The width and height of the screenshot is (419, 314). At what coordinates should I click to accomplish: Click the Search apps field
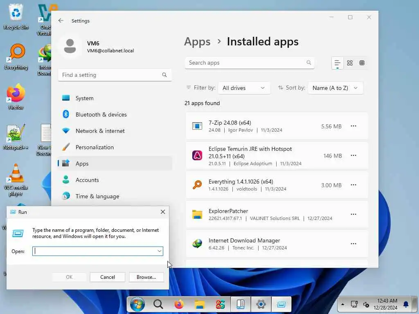pos(250,63)
